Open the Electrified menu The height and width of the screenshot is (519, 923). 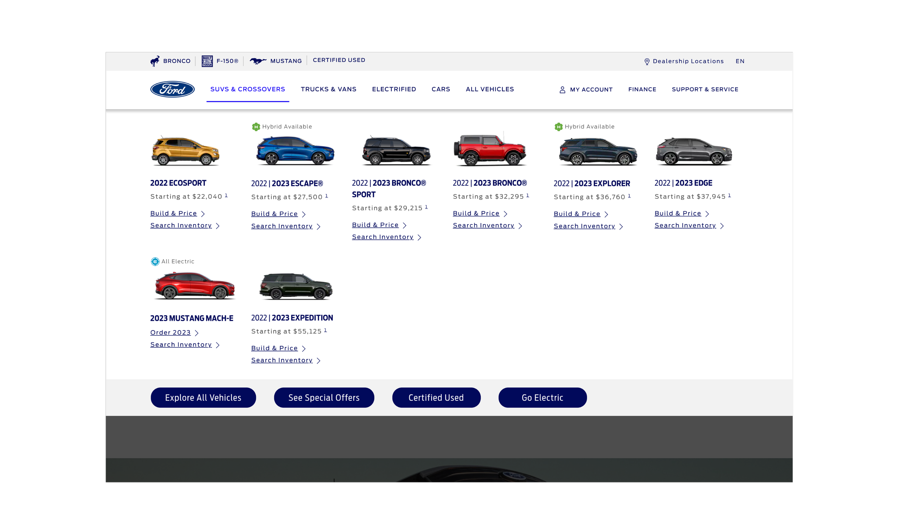pos(394,89)
